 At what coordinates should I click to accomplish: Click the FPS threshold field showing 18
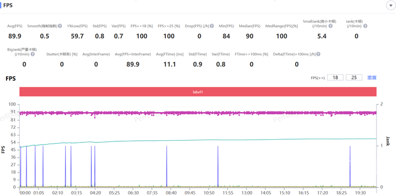[x=335, y=77]
